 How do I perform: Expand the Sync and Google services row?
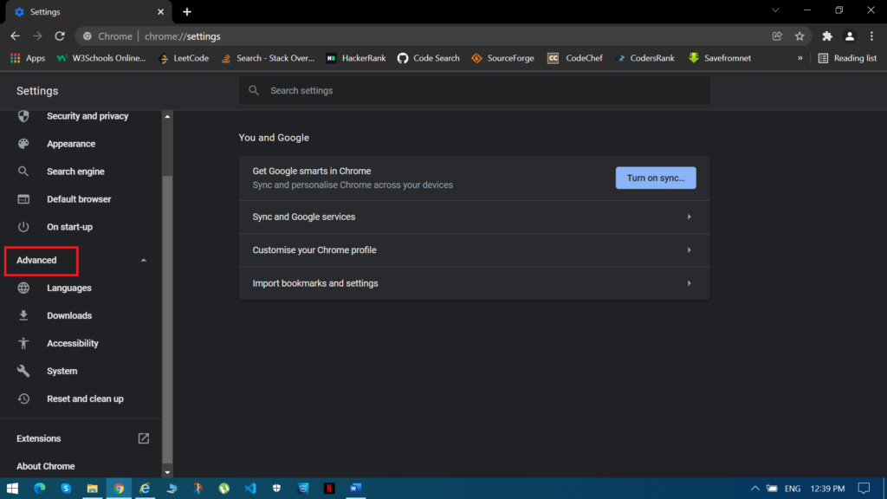pyautogui.click(x=474, y=217)
